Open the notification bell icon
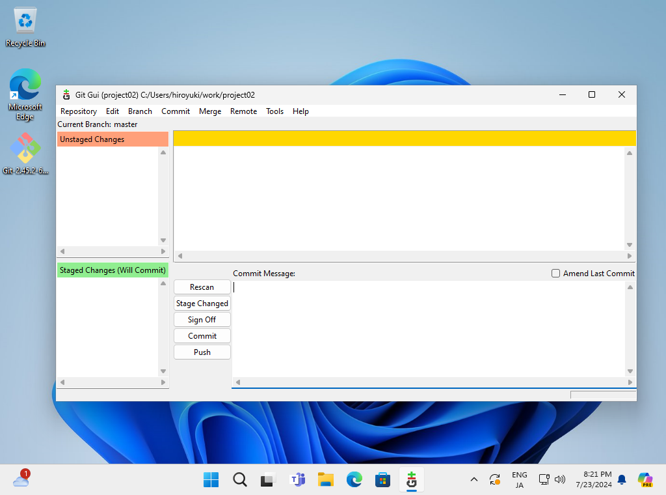This screenshot has height=495, width=666. coord(622,479)
